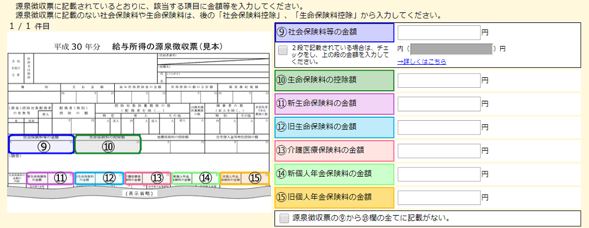
Task: Select the ⑫旧生命保険料の金額 input field
Action: coord(439,127)
